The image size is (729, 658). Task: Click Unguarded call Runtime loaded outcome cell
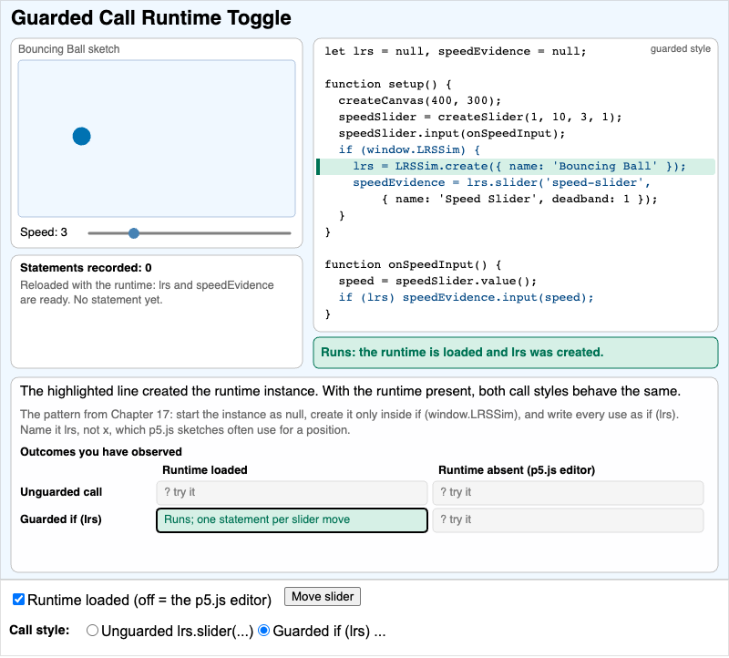pyautogui.click(x=292, y=492)
